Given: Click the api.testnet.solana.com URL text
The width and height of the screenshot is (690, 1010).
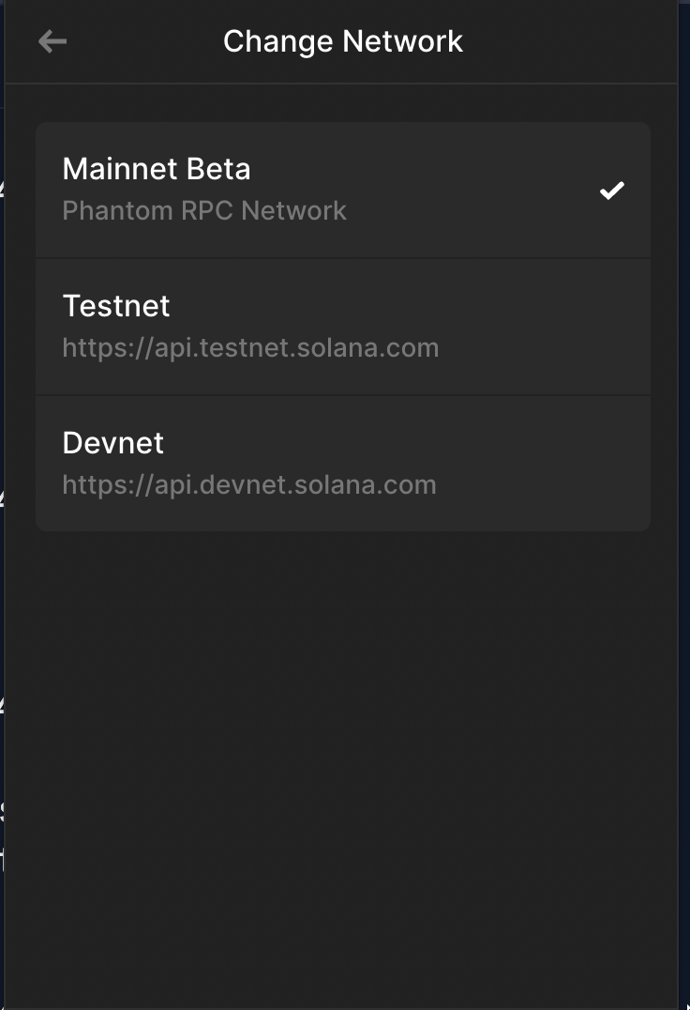Looking at the screenshot, I should click(251, 348).
